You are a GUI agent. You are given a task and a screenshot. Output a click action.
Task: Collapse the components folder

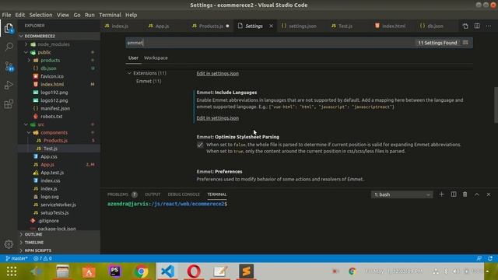pyautogui.click(x=30, y=132)
